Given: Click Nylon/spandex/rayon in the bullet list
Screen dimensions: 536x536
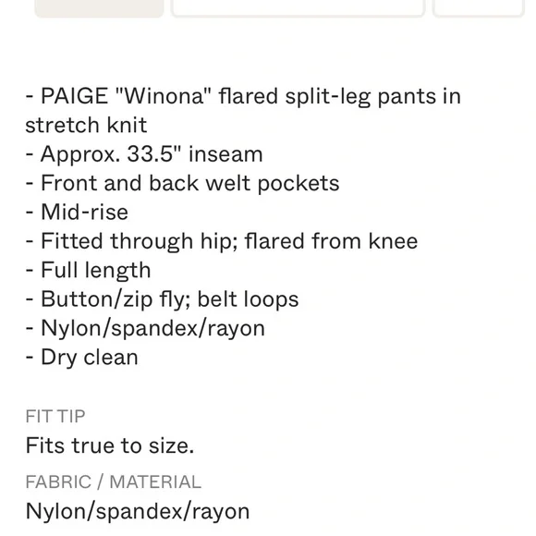Looking at the screenshot, I should 145,328.
